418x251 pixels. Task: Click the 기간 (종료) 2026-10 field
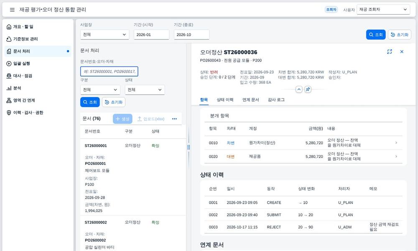pyautogui.click(x=191, y=35)
